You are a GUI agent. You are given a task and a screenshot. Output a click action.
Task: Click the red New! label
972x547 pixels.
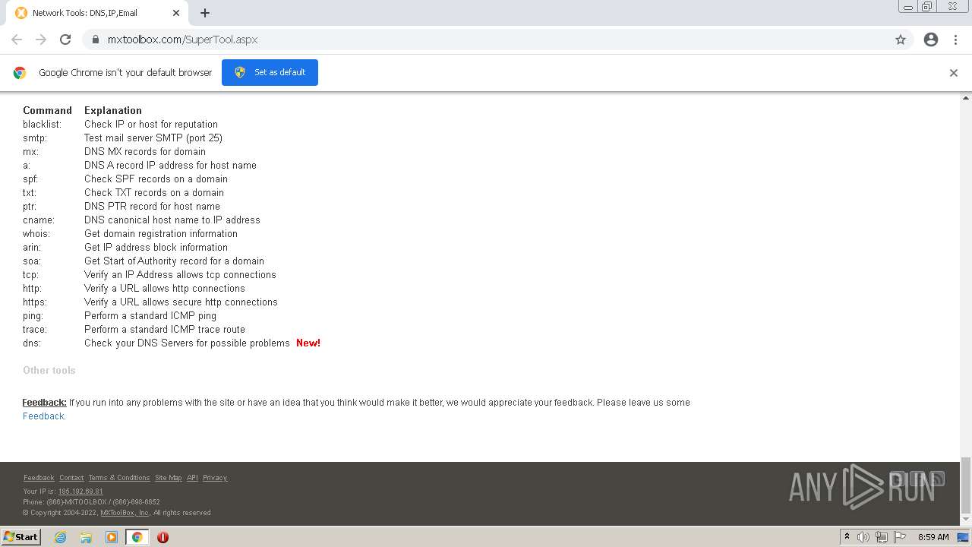click(x=308, y=343)
